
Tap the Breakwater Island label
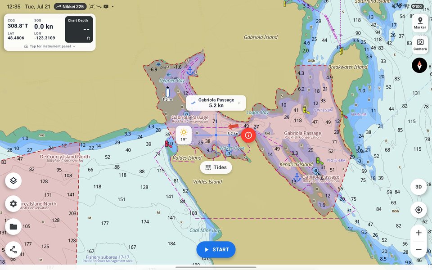[348, 67]
